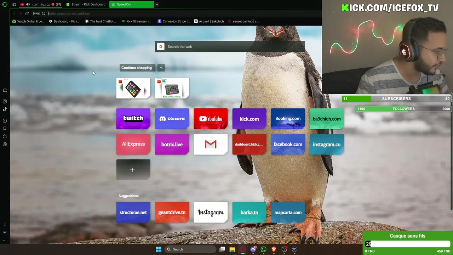Screen dimensions: 453x255
Task: Open the instagram.co speed dial tile
Action: click(327, 144)
